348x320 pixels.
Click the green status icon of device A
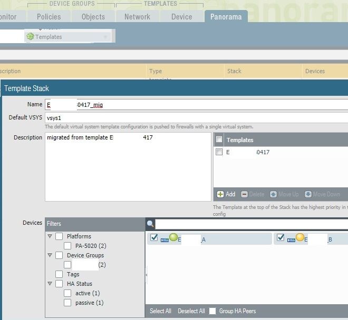click(173, 237)
